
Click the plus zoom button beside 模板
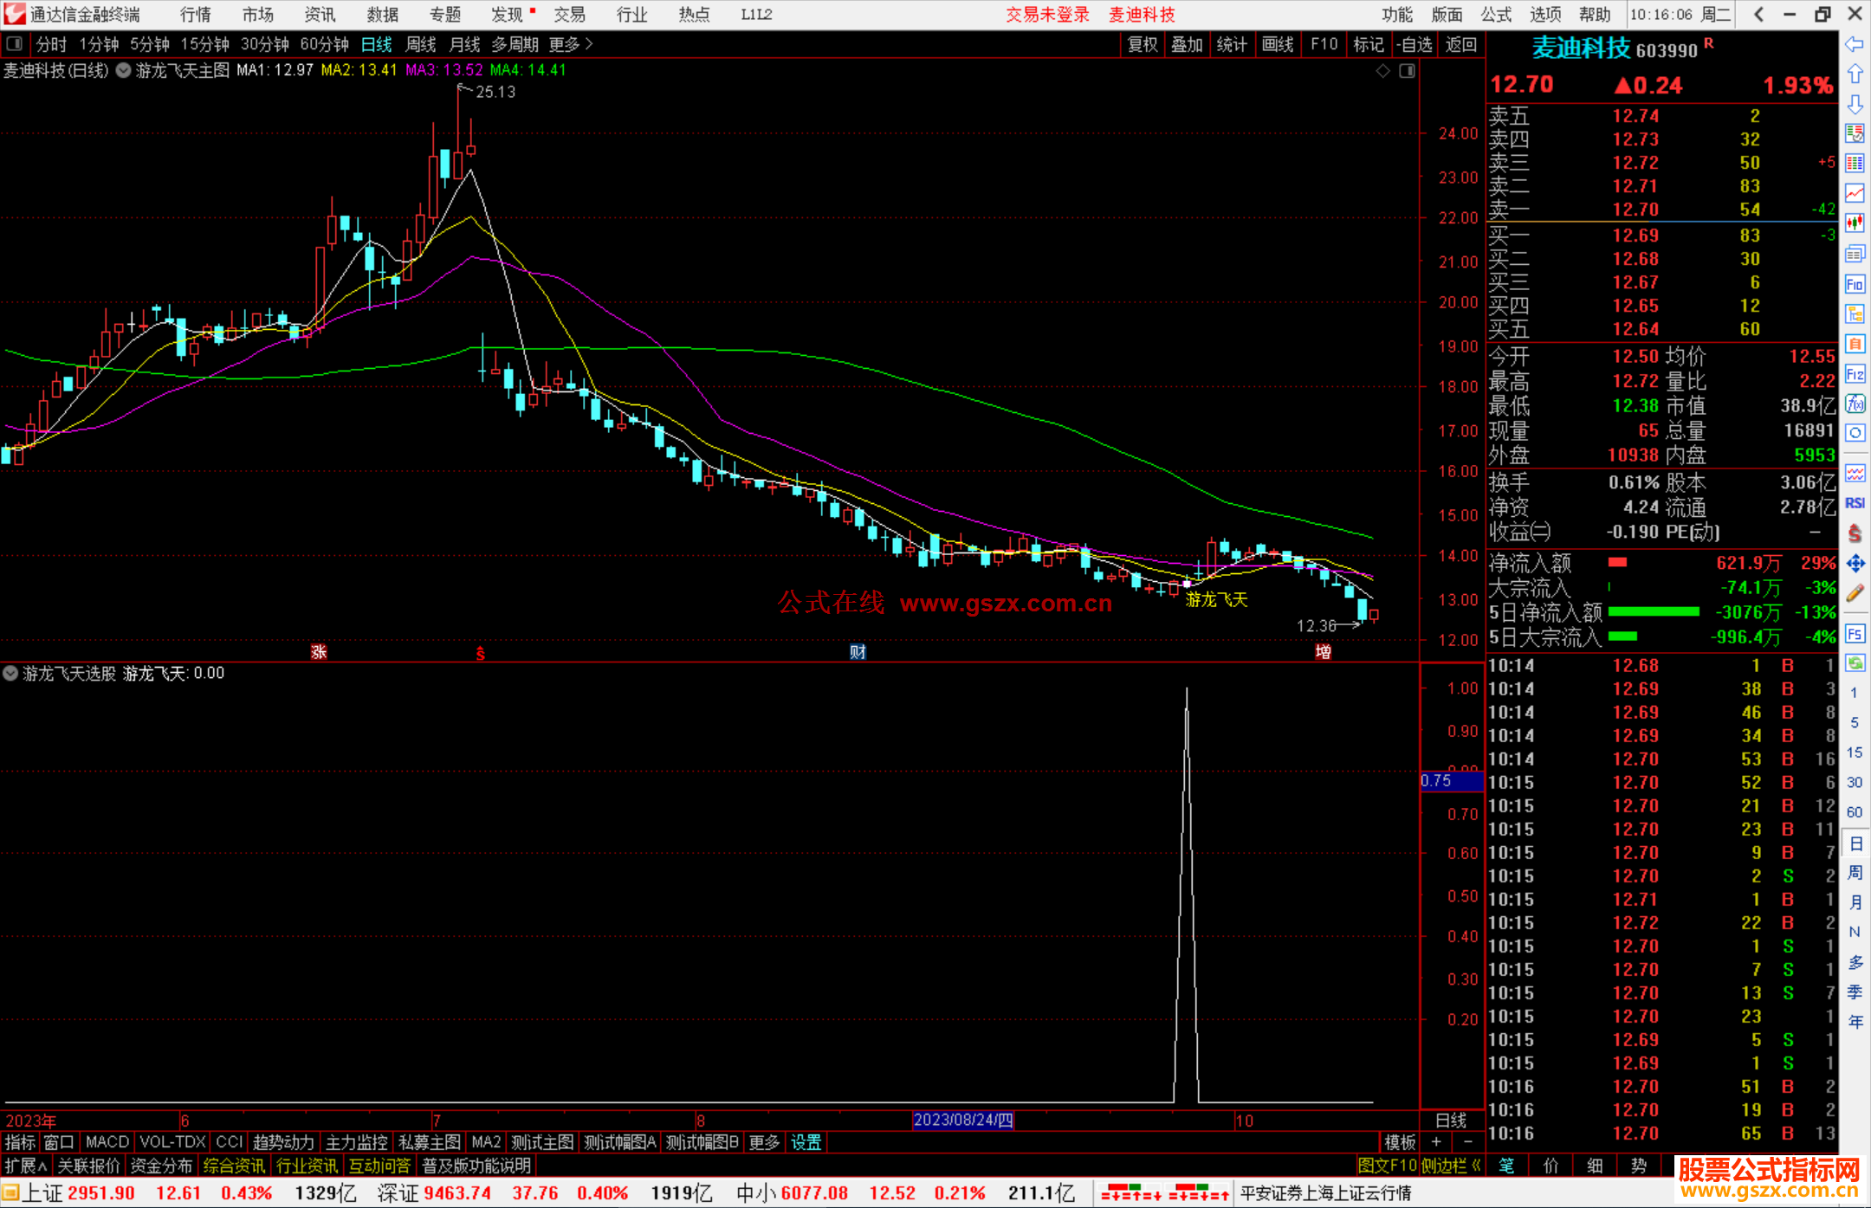[1436, 1142]
